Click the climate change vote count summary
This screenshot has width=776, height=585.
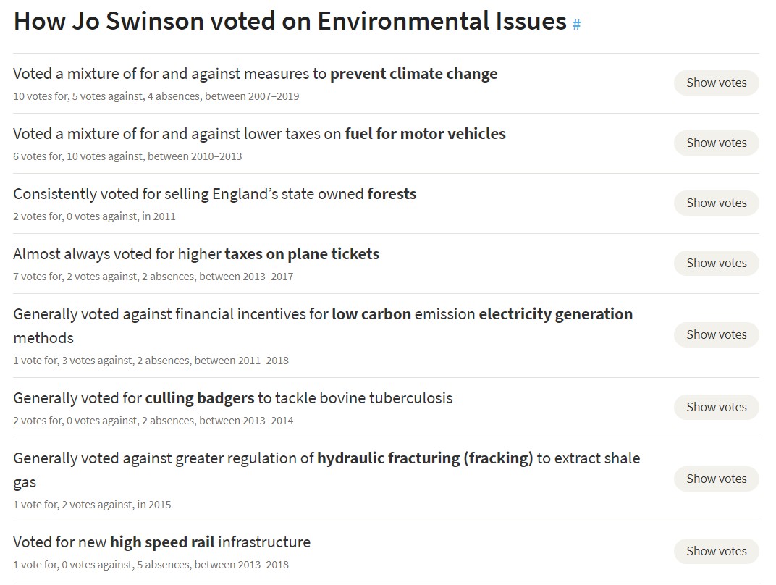(x=156, y=96)
